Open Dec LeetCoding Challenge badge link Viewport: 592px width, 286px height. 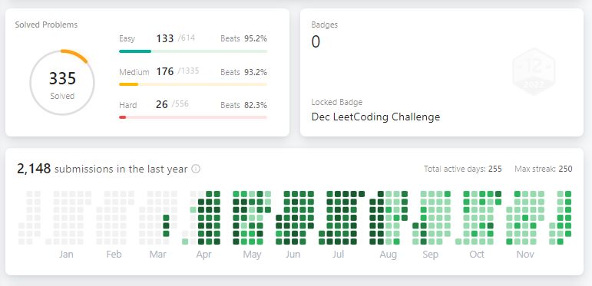375,117
